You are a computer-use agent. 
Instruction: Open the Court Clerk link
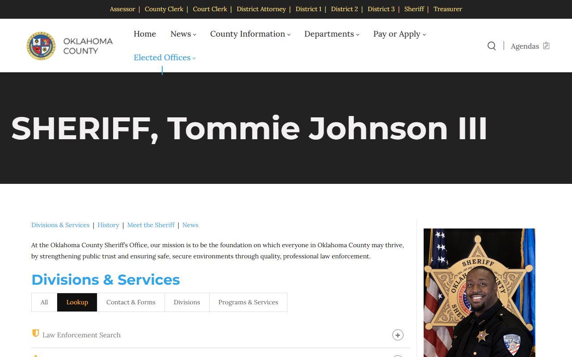(x=210, y=9)
